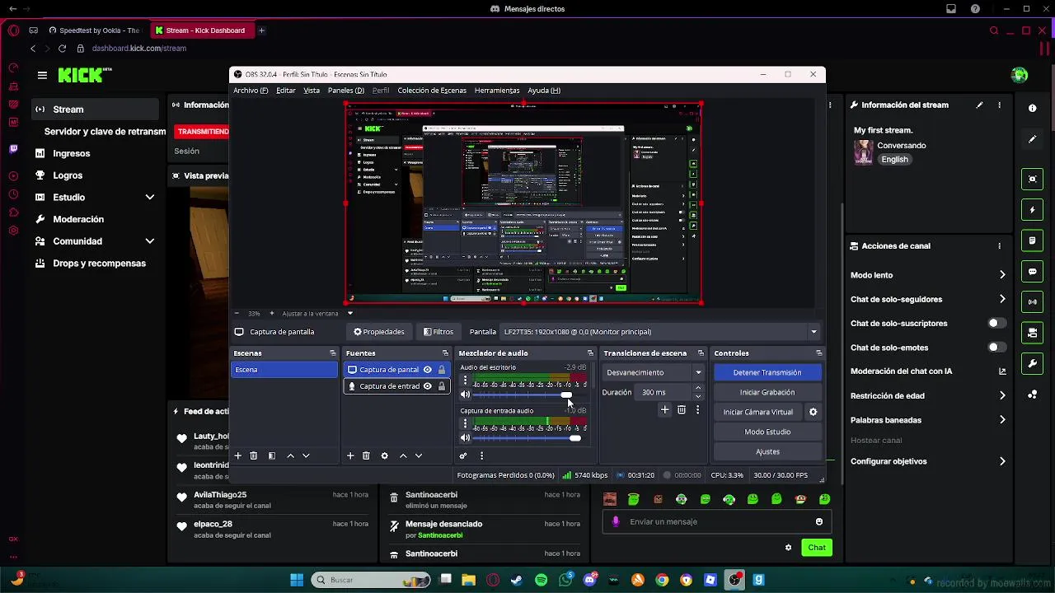The image size is (1055, 593).
Task: Increase transition Duración with up arrow
Action: 698,388
